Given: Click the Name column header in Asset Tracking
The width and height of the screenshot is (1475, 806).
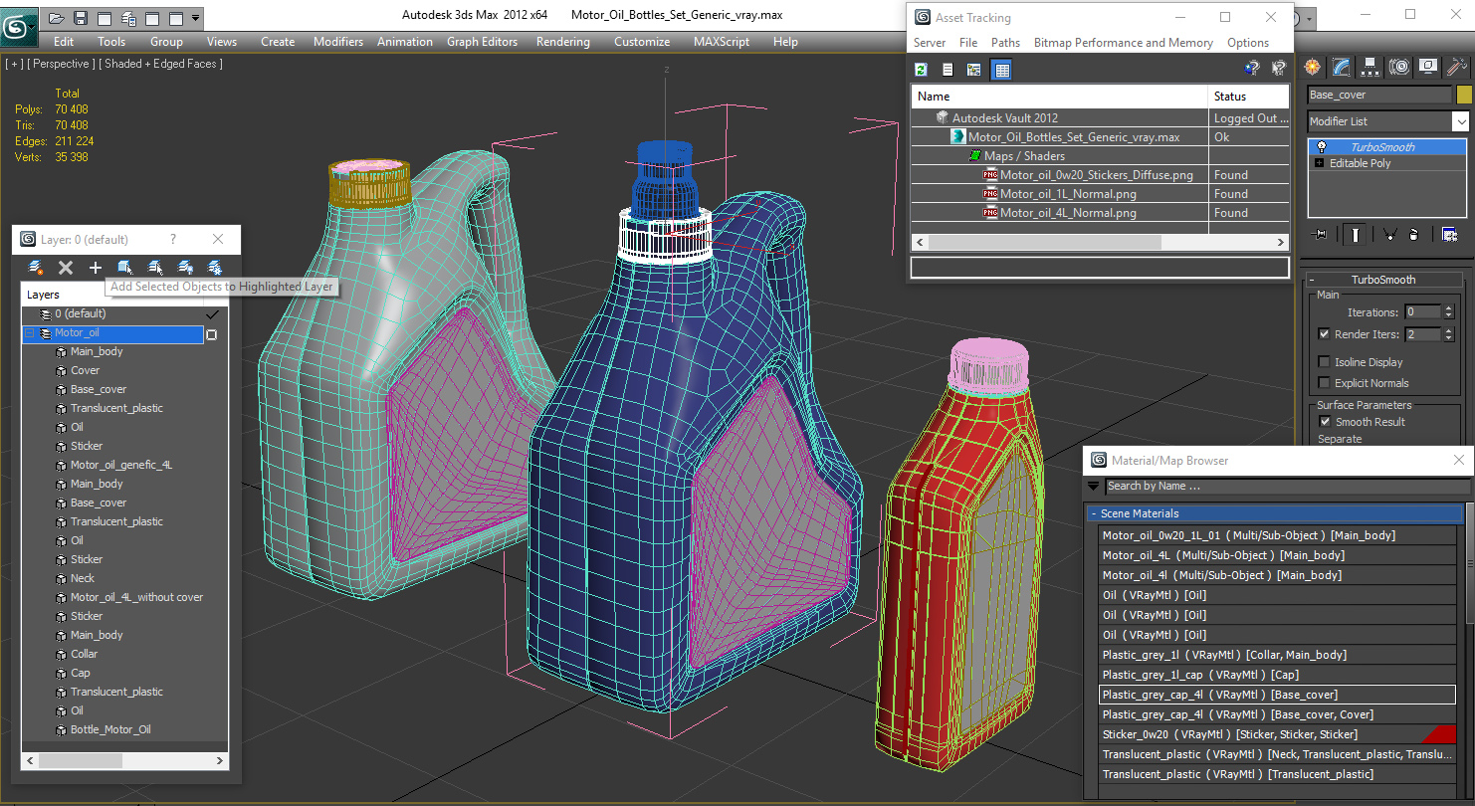Looking at the screenshot, I should (1059, 97).
